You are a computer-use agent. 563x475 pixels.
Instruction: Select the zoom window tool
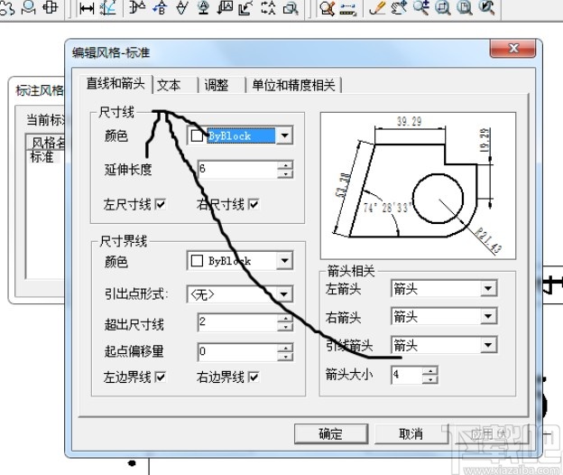point(443,8)
